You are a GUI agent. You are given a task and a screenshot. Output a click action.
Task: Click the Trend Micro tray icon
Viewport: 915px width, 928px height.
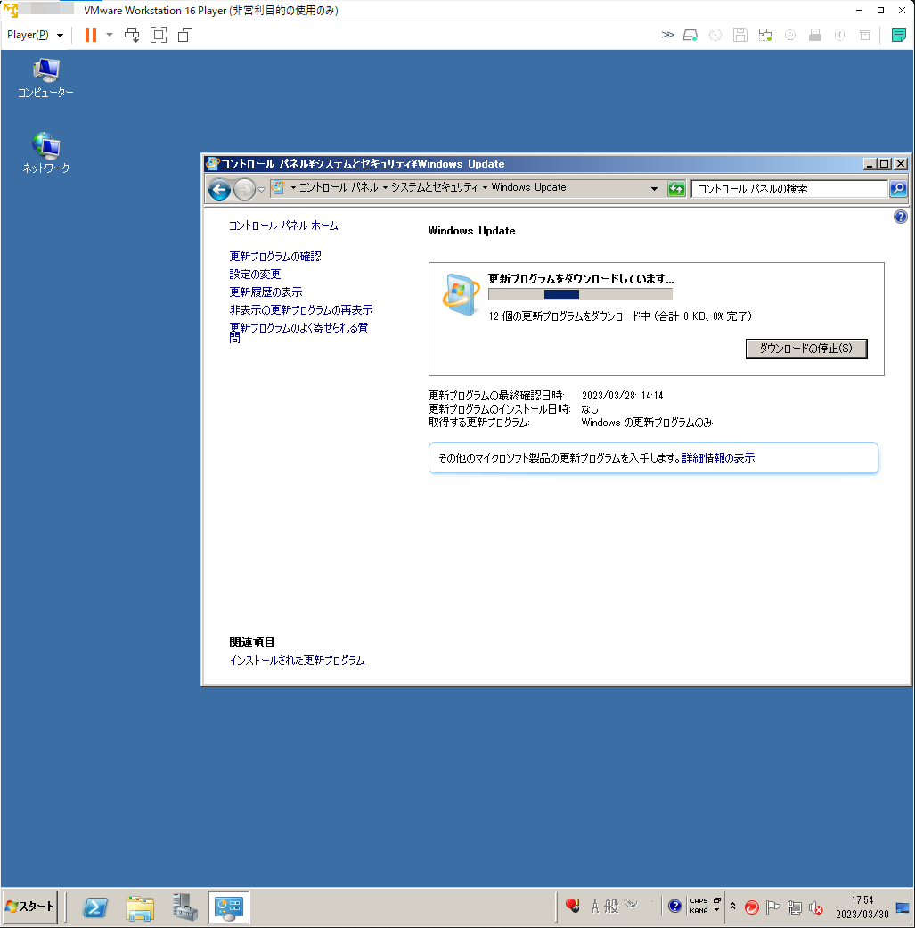tap(752, 907)
